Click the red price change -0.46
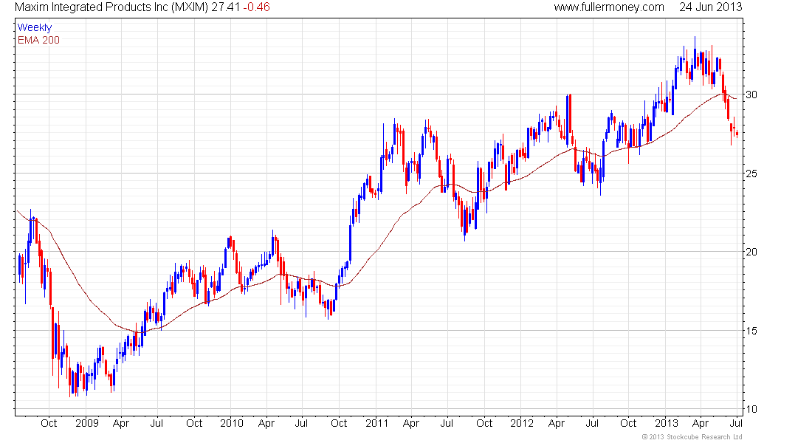 tap(256, 7)
